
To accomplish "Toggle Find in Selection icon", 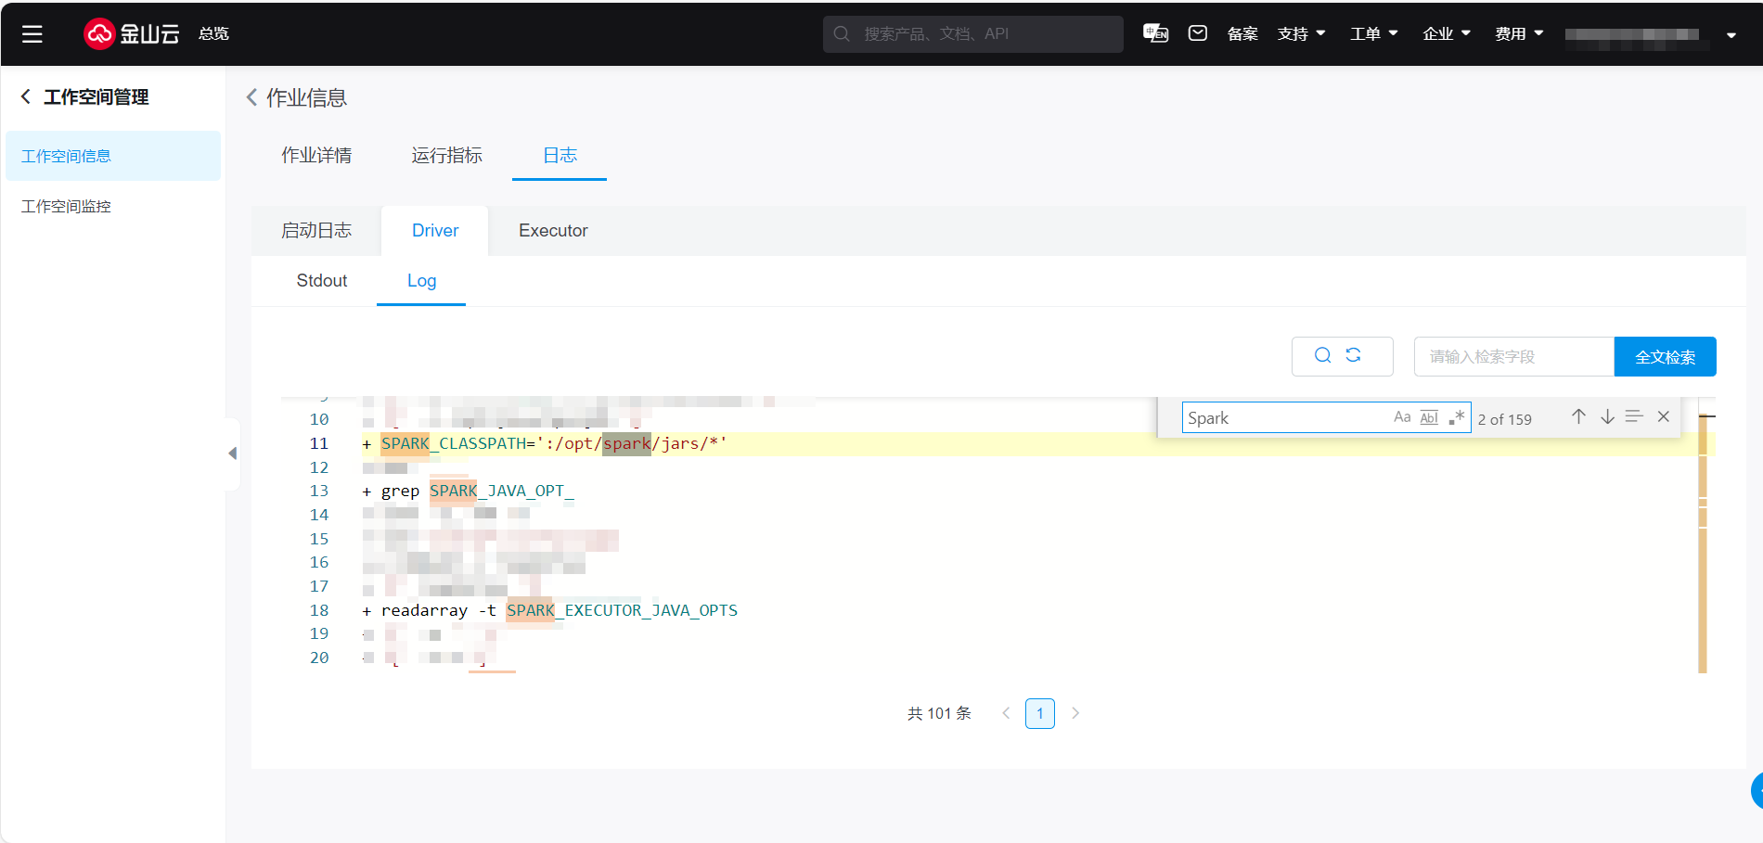I will [x=1635, y=416].
